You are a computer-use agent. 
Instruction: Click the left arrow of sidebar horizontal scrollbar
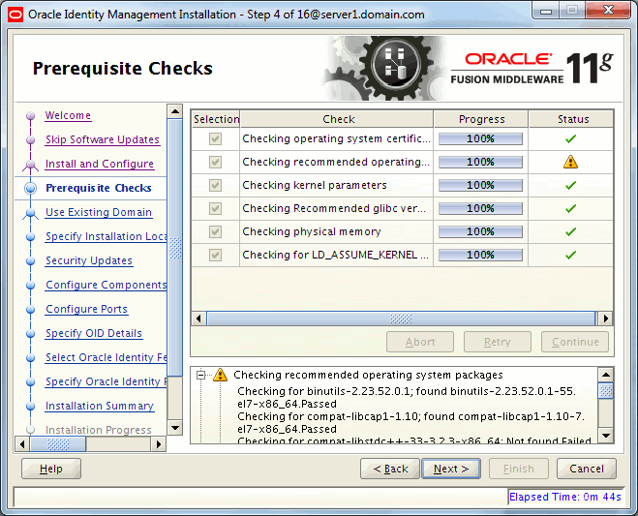point(22,444)
